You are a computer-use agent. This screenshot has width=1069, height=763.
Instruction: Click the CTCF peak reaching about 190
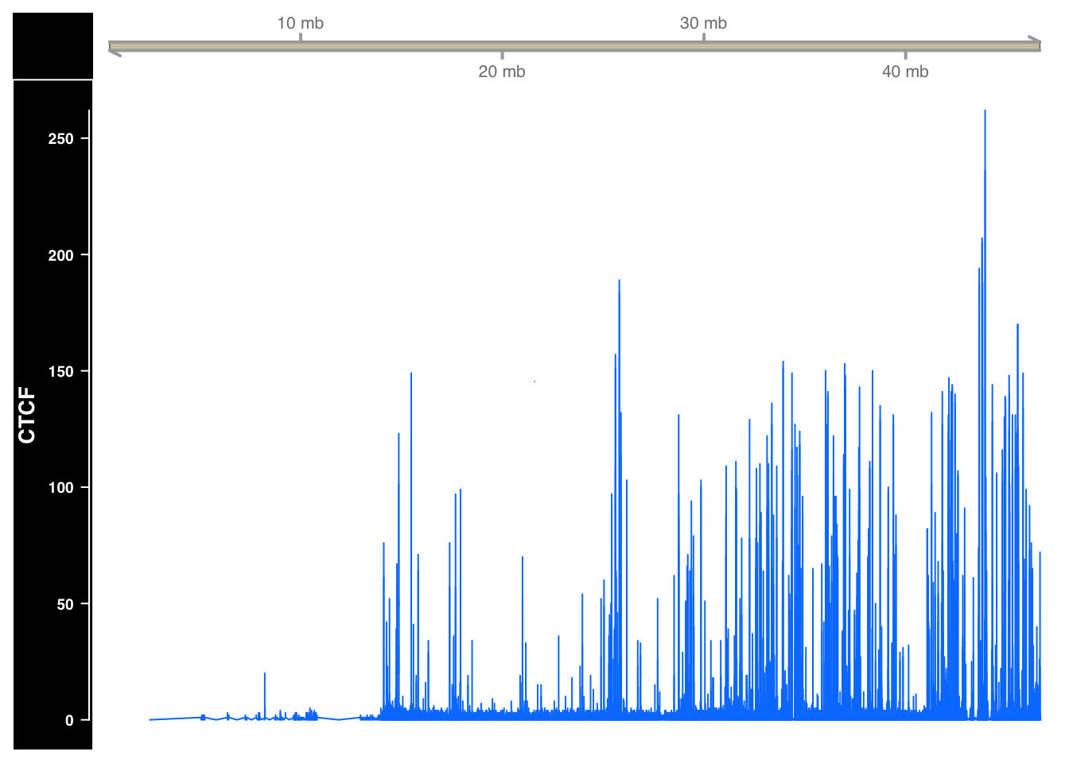[x=620, y=282]
